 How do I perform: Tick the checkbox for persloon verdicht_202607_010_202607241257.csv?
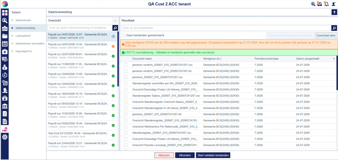[126, 65]
